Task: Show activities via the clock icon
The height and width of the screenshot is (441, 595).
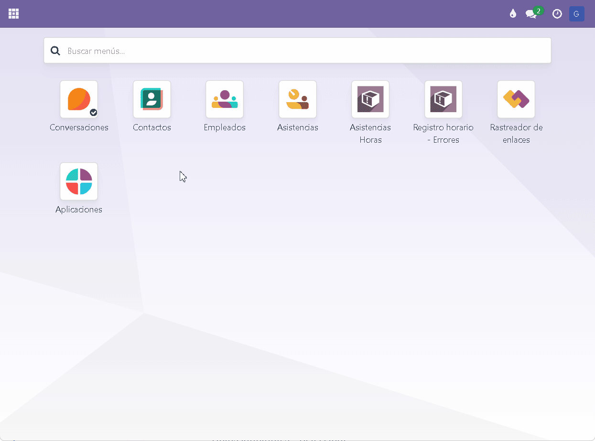Action: point(557,14)
